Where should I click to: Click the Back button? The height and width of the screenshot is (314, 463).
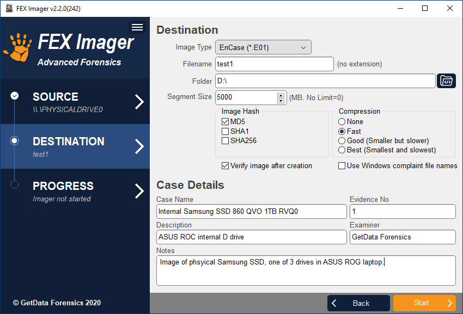click(358, 303)
